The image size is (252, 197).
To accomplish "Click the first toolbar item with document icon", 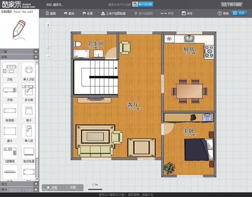I will 51,14.
